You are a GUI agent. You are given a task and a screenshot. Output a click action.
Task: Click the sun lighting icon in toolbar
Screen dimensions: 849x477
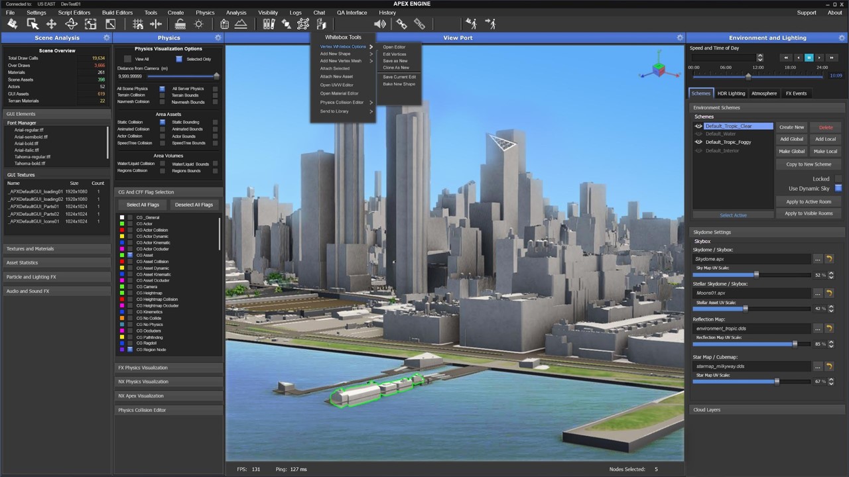pos(198,25)
